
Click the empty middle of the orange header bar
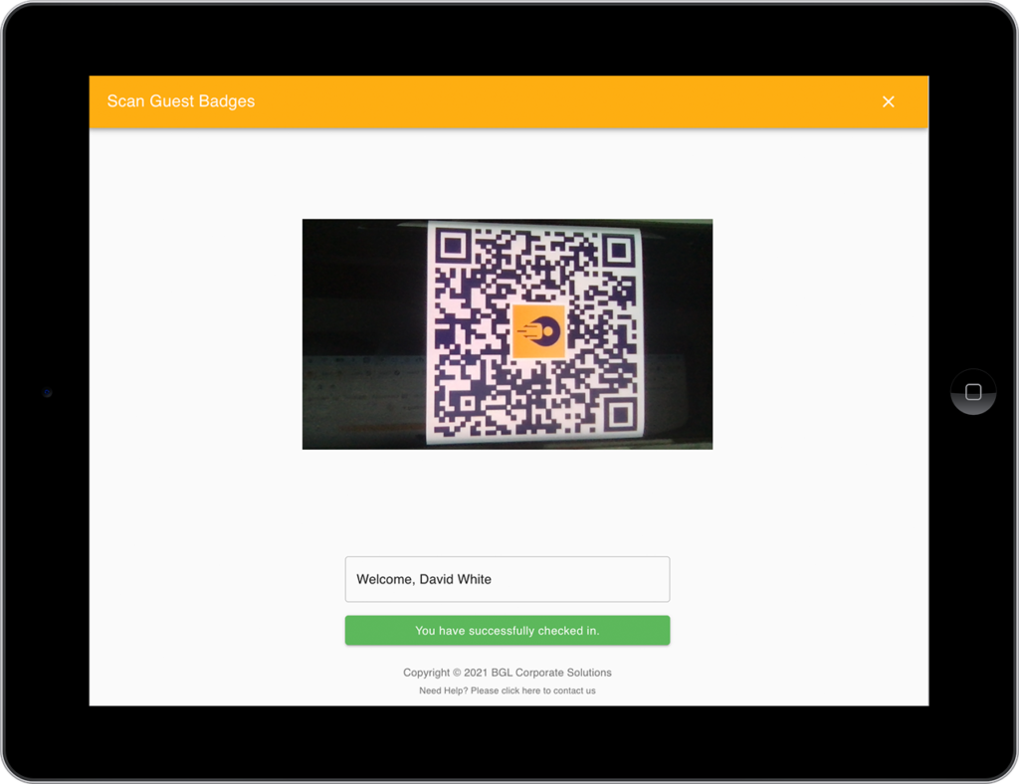point(557,101)
